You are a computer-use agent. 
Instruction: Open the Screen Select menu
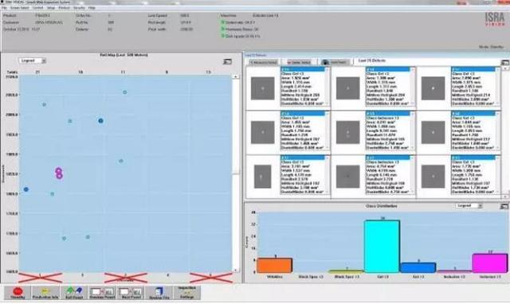pyautogui.click(x=19, y=8)
